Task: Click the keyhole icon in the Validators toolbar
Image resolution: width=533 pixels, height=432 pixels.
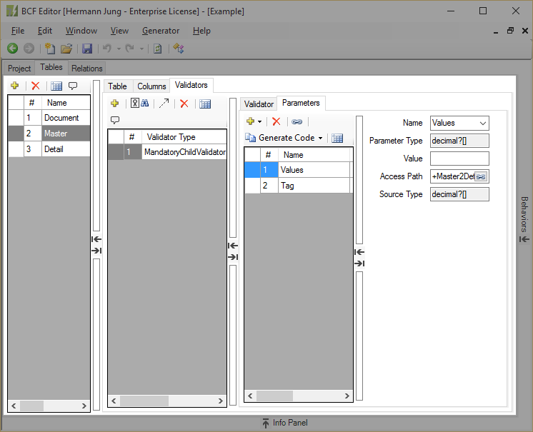Action: [x=135, y=104]
